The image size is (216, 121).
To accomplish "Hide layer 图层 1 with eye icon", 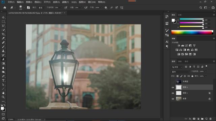I will pos(173,93).
